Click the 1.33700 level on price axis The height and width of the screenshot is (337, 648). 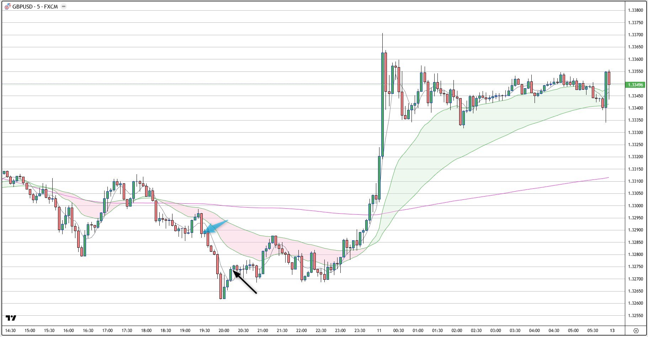tap(635, 35)
